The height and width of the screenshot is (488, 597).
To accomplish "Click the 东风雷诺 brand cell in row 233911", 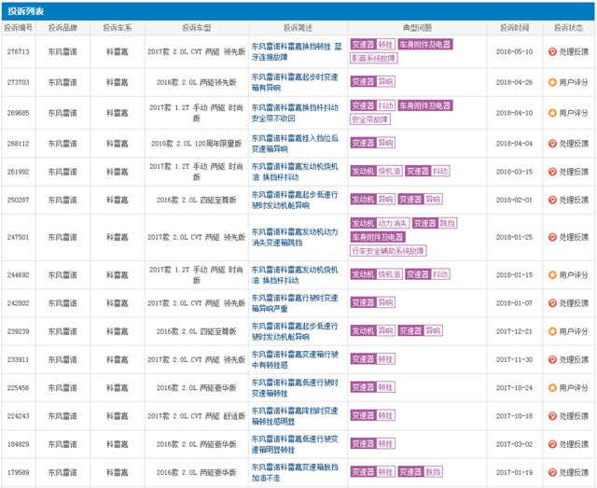I will (62, 359).
